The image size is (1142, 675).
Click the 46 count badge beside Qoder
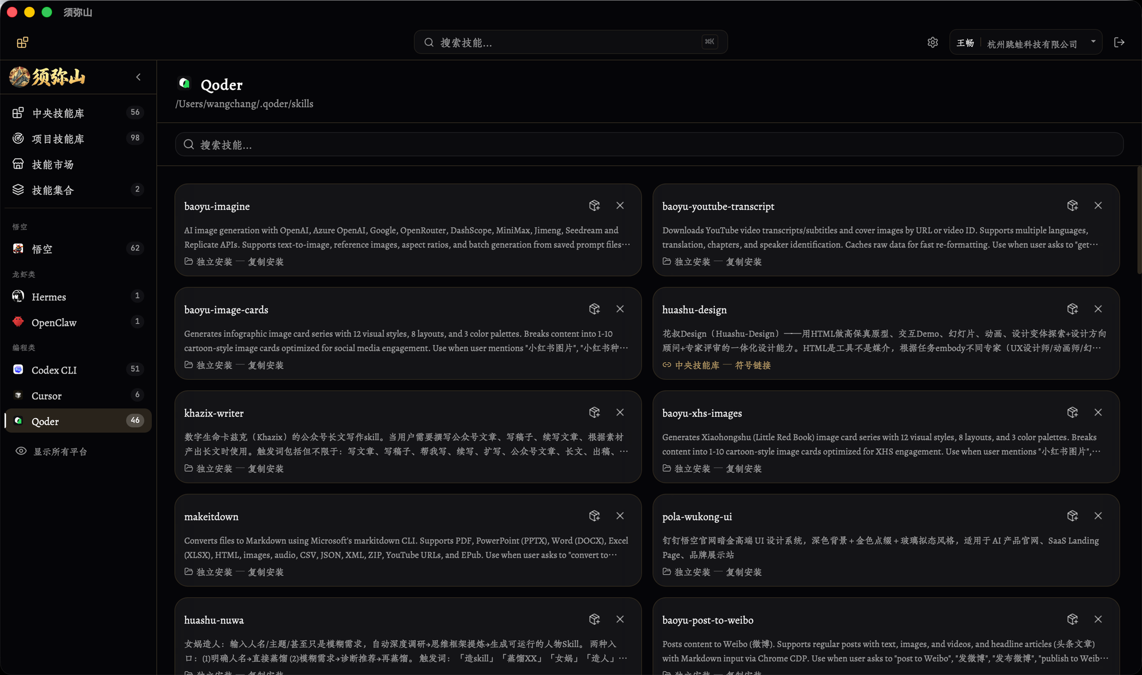click(135, 420)
